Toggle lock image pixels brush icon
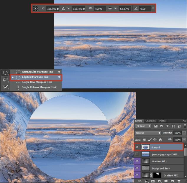Viewport: 187px width, 183px height. pyautogui.click(x=150, y=140)
